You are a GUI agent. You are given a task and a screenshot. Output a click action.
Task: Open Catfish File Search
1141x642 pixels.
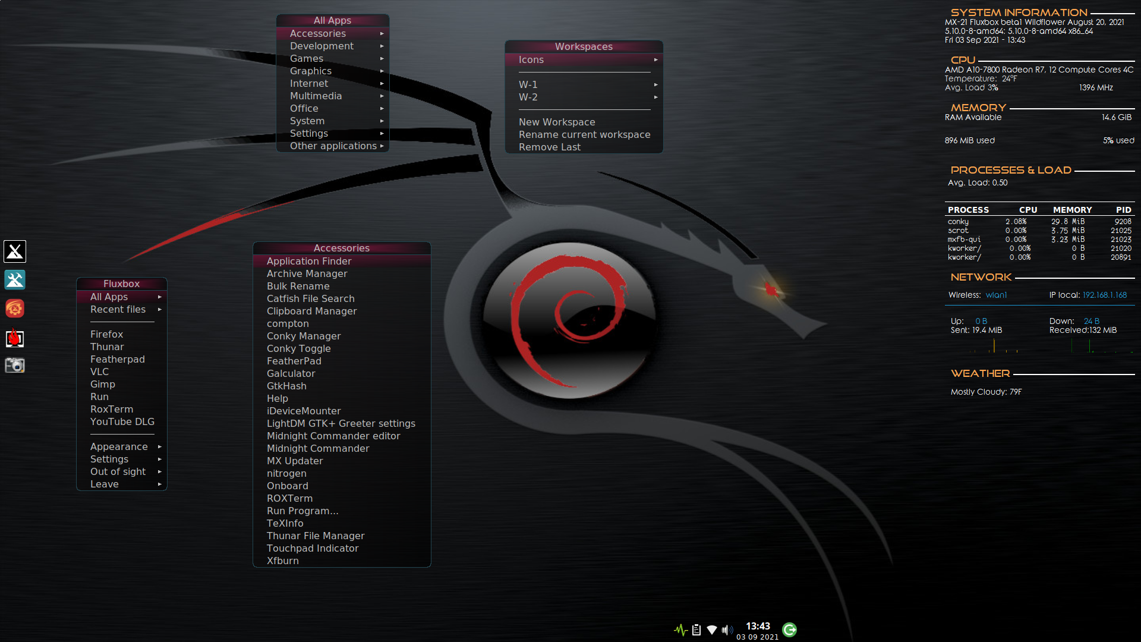click(342, 298)
